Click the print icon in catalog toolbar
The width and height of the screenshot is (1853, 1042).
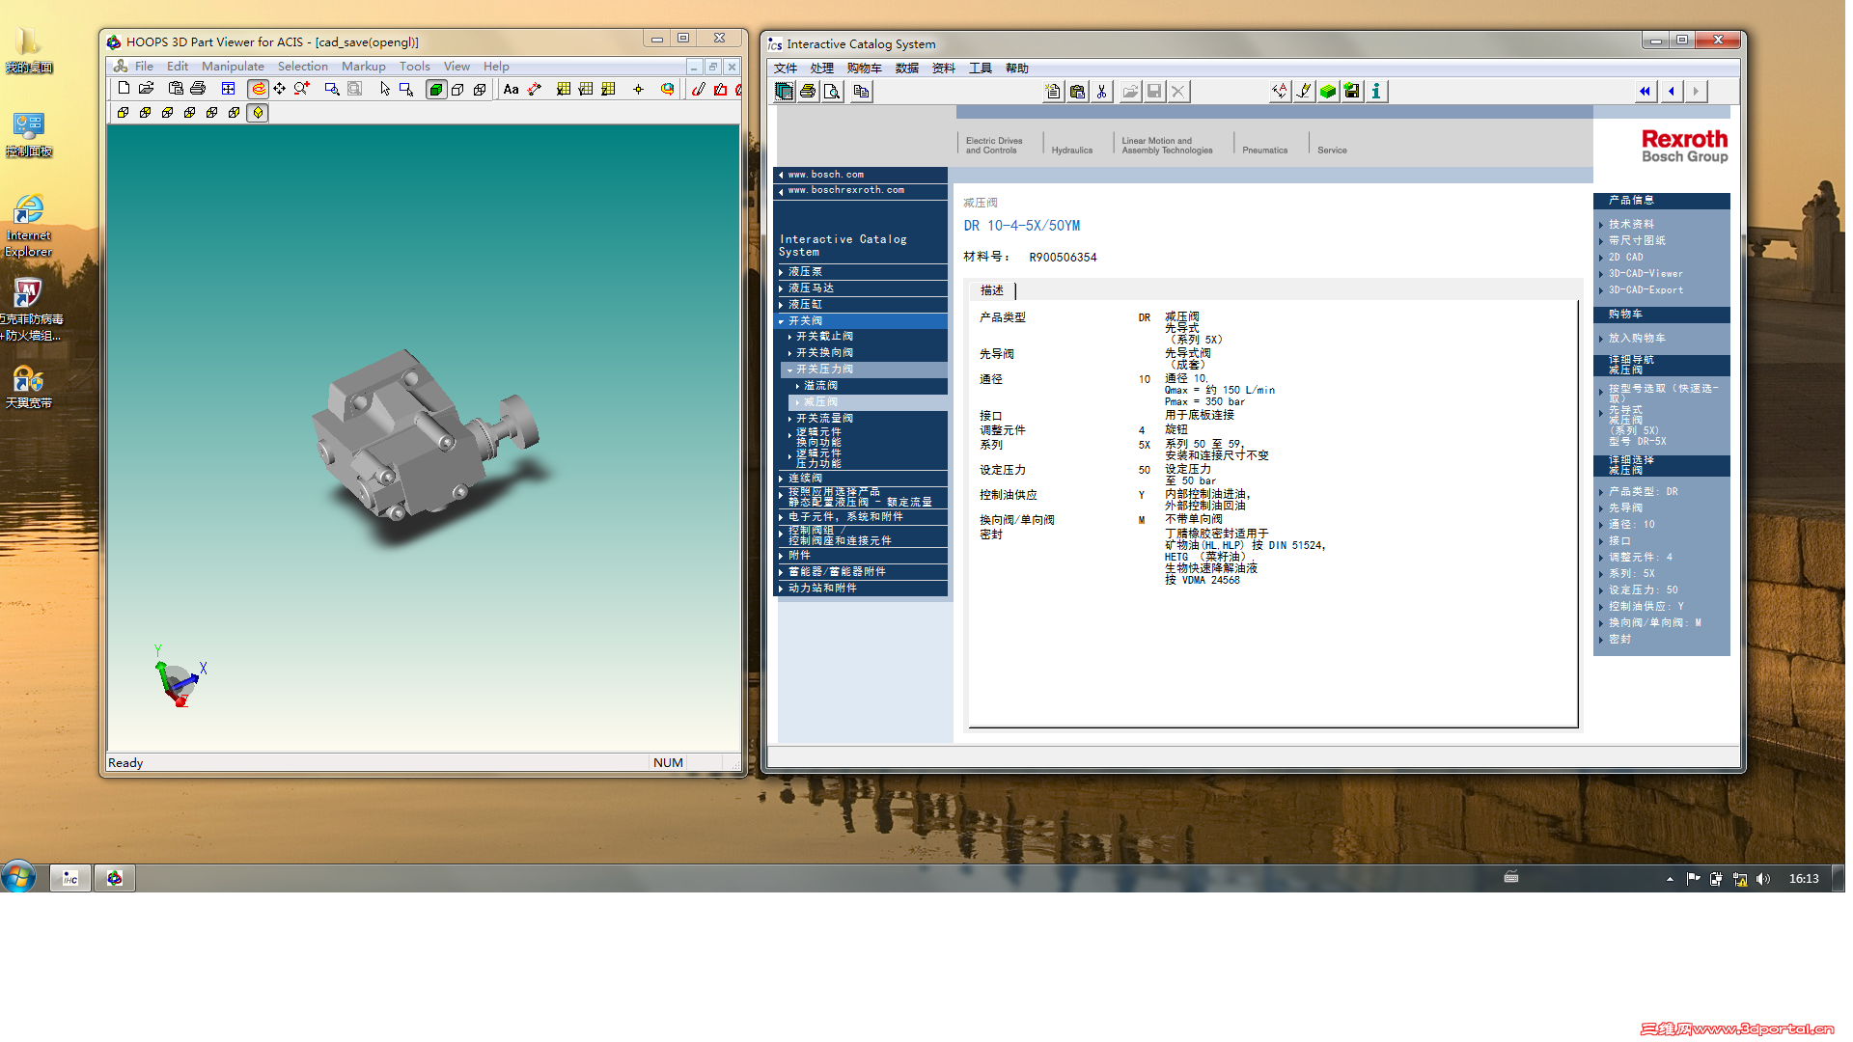click(809, 92)
